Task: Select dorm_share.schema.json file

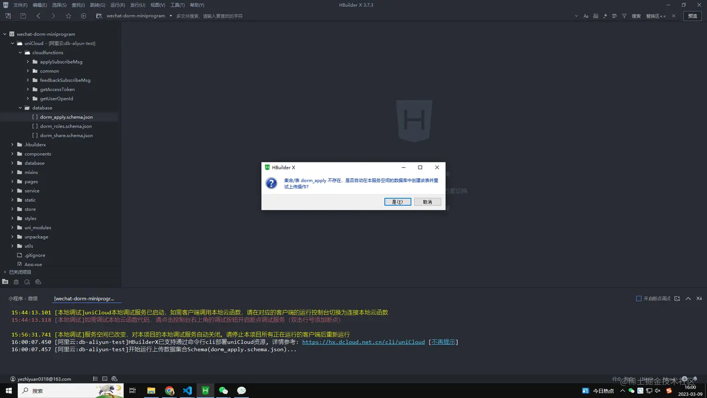Action: point(66,136)
